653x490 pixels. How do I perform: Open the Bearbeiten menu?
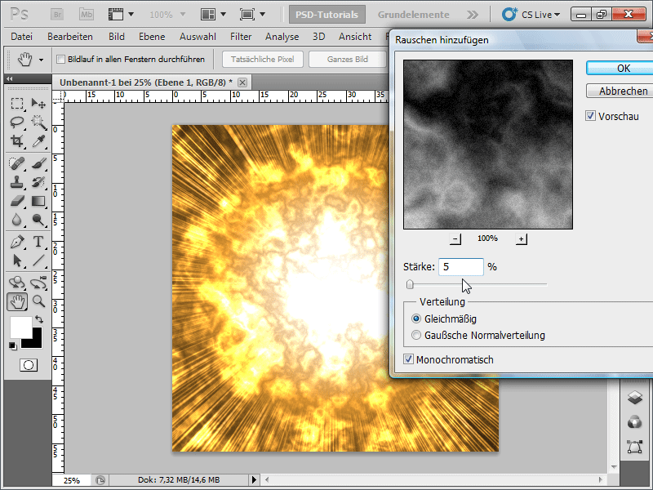tap(70, 37)
